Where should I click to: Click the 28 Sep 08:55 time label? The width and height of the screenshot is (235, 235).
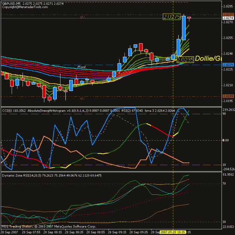(x=96, y=232)
